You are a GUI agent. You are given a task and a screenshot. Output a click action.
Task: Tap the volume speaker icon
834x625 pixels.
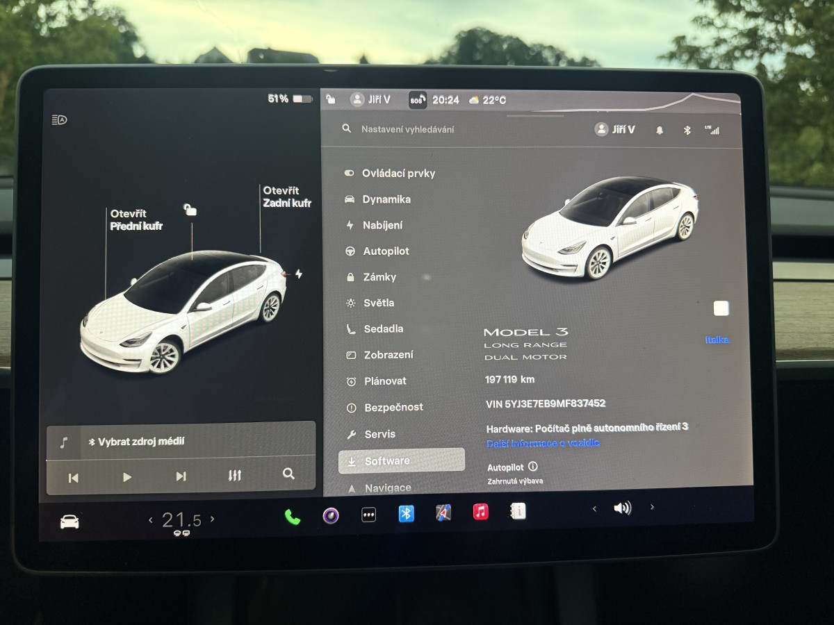click(622, 508)
